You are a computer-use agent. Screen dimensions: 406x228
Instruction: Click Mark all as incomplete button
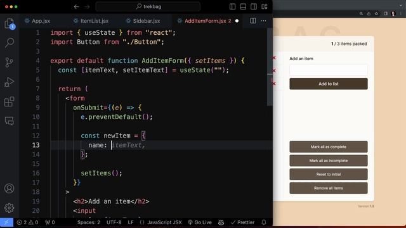coord(329,160)
